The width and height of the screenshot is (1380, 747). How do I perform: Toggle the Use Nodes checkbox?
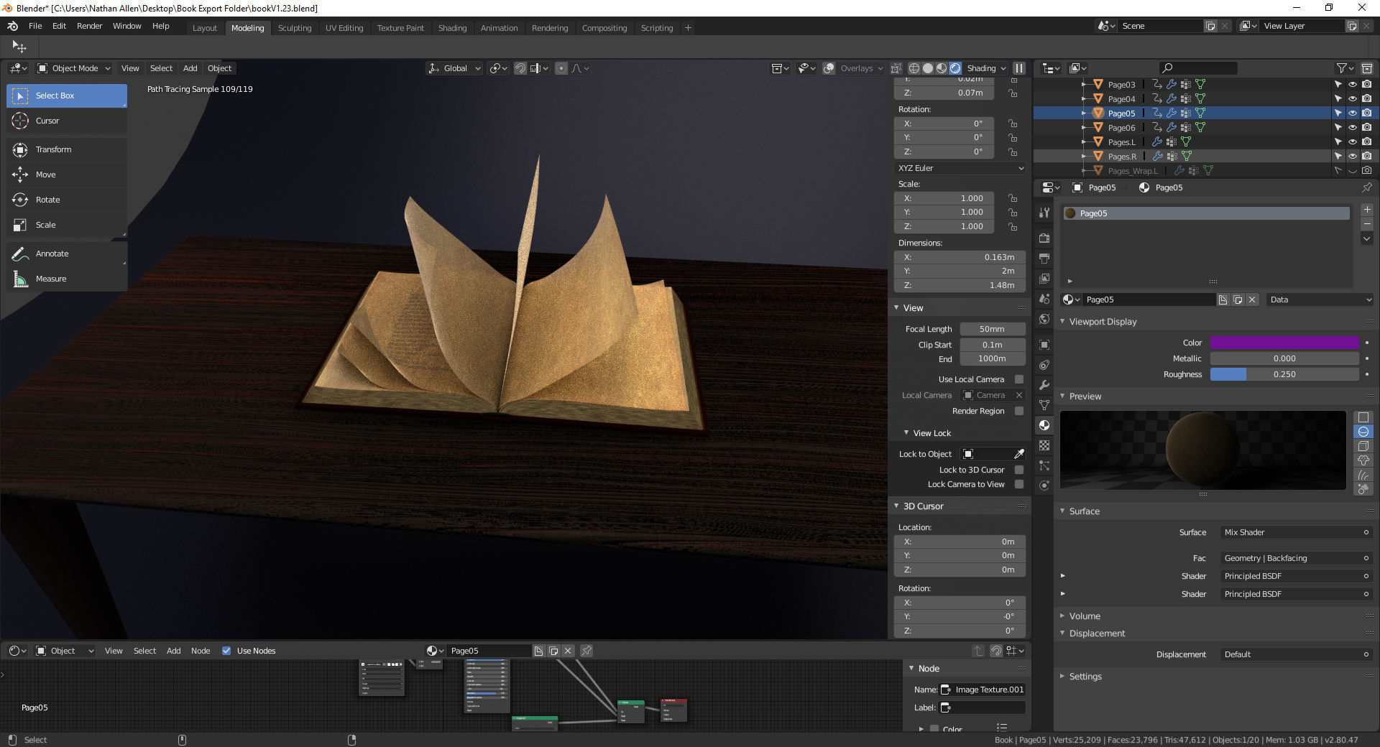click(x=226, y=651)
